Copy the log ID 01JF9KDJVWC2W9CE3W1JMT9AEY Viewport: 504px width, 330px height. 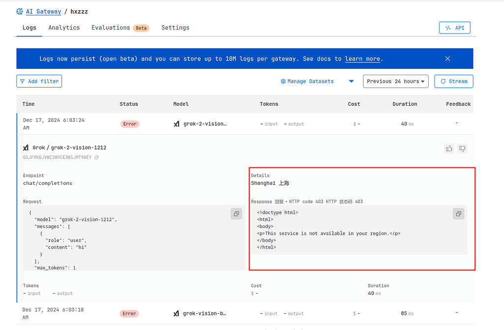tap(96, 157)
